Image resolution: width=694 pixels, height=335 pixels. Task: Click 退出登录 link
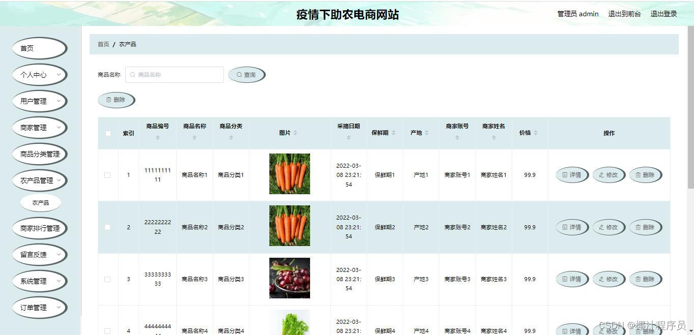(x=663, y=14)
